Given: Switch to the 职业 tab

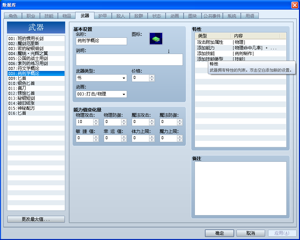Looking at the screenshot, I should pyautogui.click(x=31, y=16).
